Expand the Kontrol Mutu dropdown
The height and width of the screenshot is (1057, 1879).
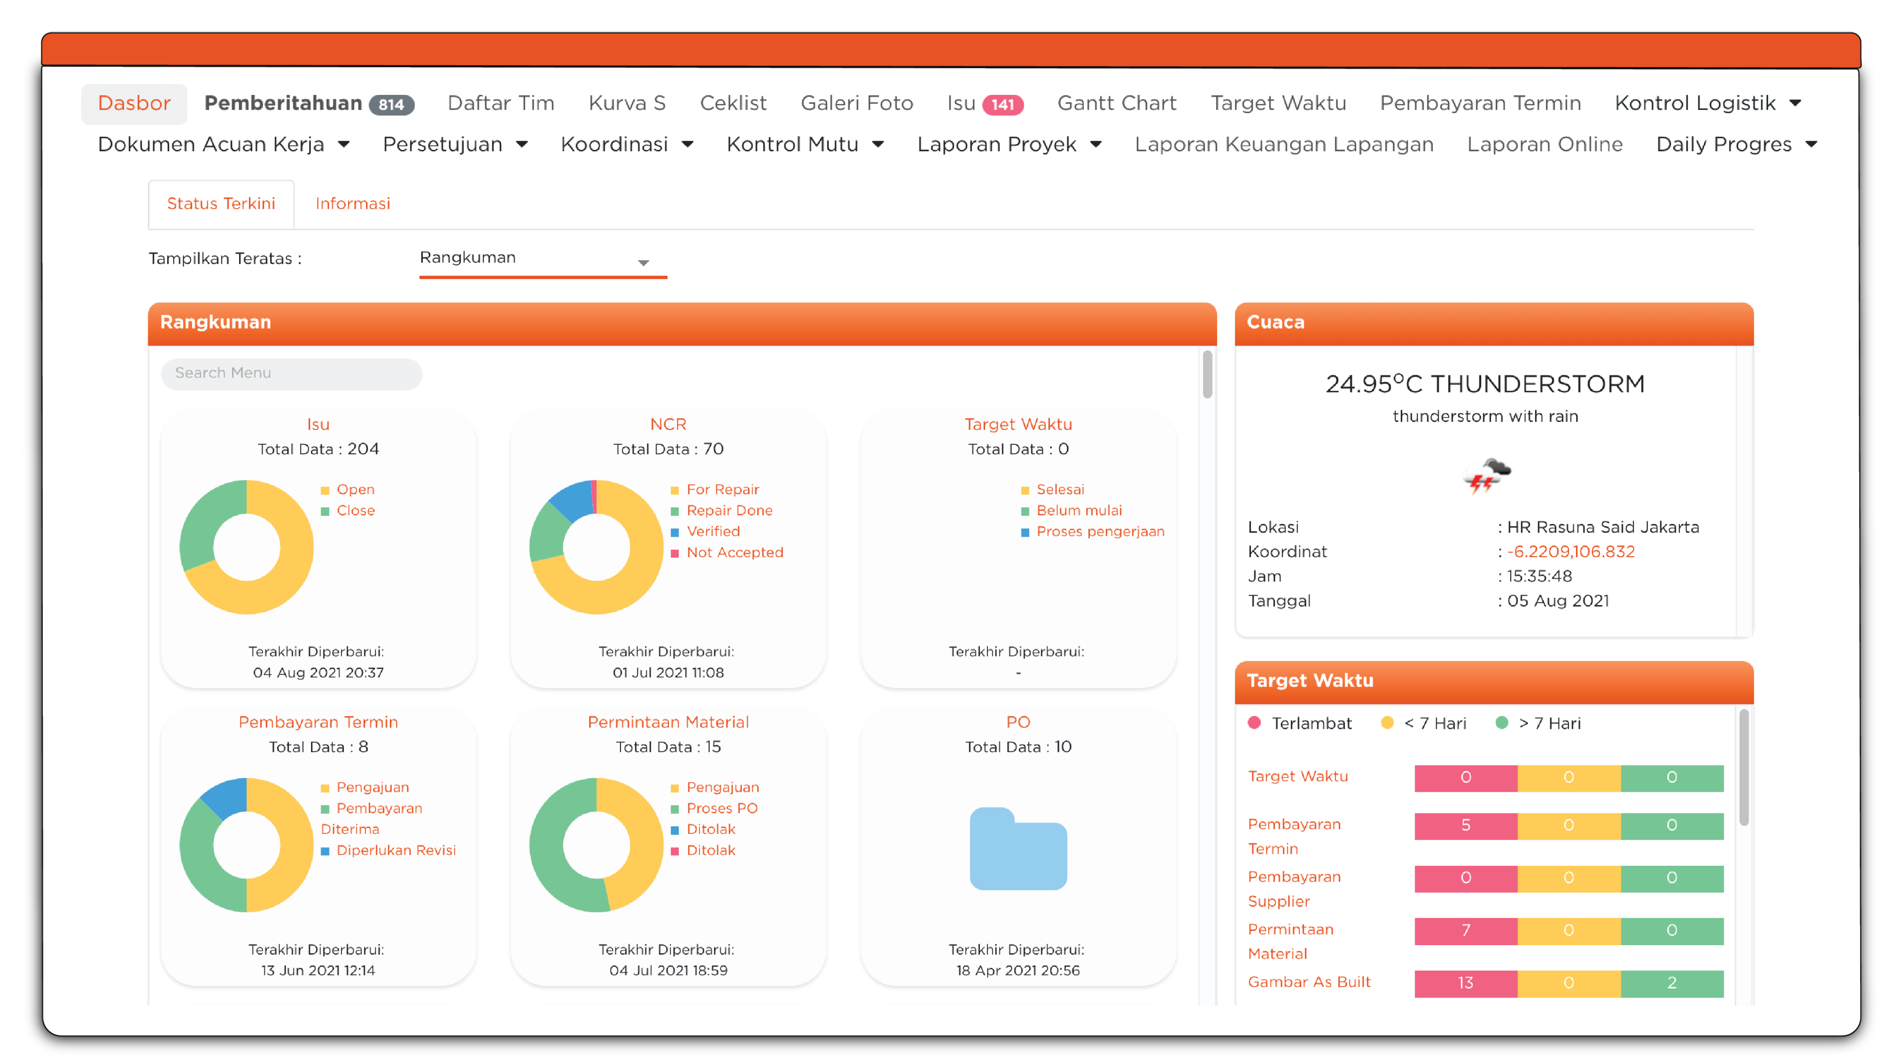[x=805, y=144]
